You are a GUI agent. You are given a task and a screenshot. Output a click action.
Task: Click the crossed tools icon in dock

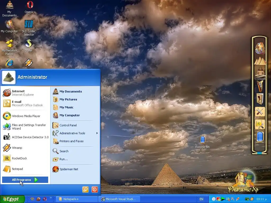pos(260,112)
